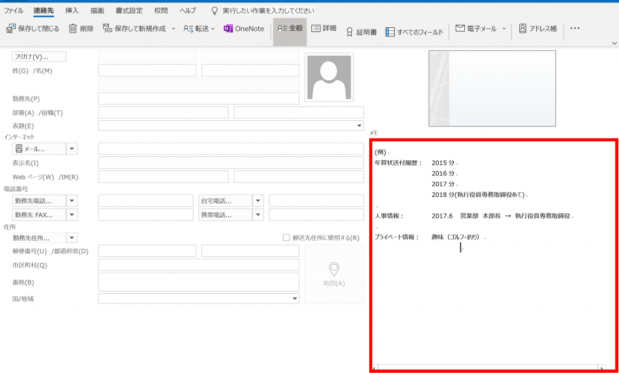Switch to the Insert tab
Viewport: 619px width, 373px height.
(x=72, y=11)
